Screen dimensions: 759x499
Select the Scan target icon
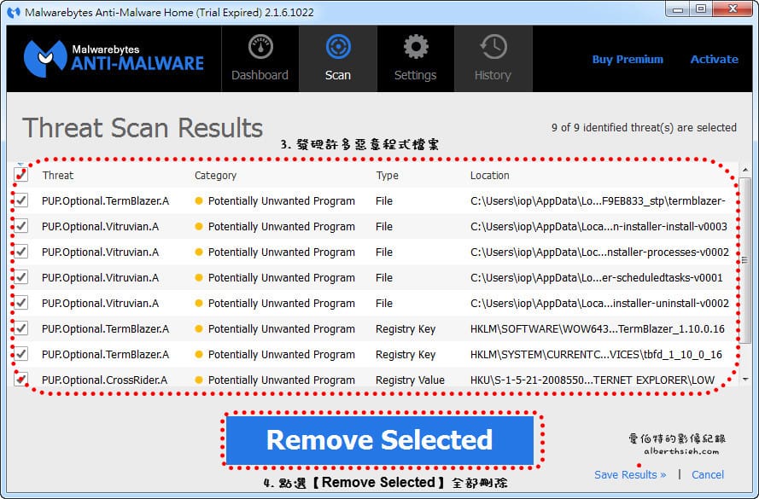(338, 48)
